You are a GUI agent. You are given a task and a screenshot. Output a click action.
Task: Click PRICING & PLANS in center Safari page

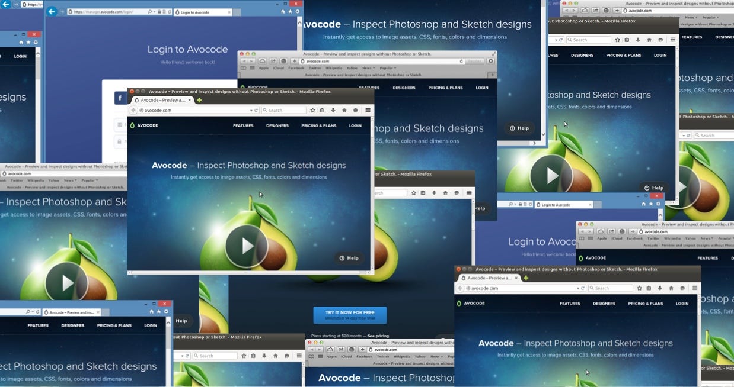tap(445, 88)
